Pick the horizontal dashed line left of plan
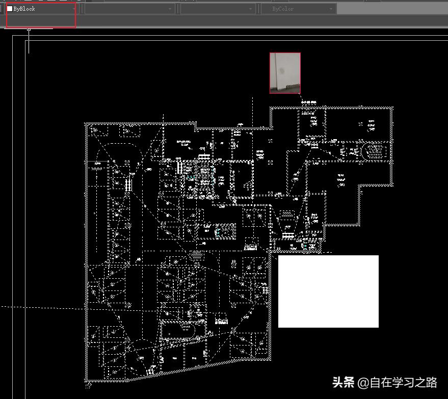Viewport: 448px width, 399px height. click(43, 308)
